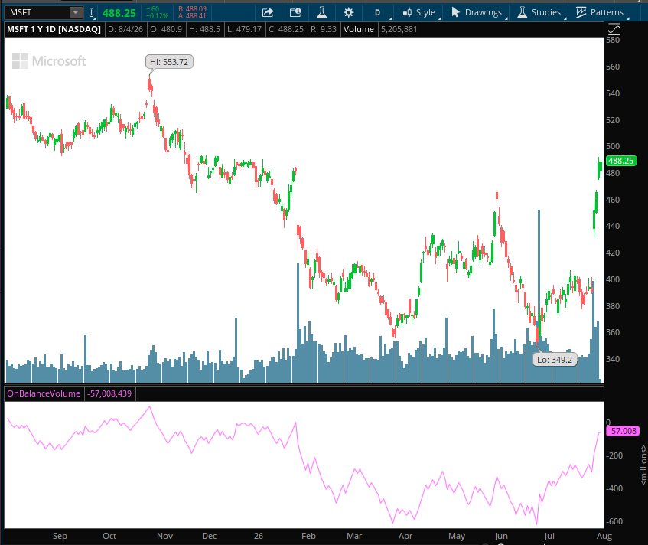The width and height of the screenshot is (648, 545).
Task: Click the candlestick icon next to Style
Action: pos(408,12)
